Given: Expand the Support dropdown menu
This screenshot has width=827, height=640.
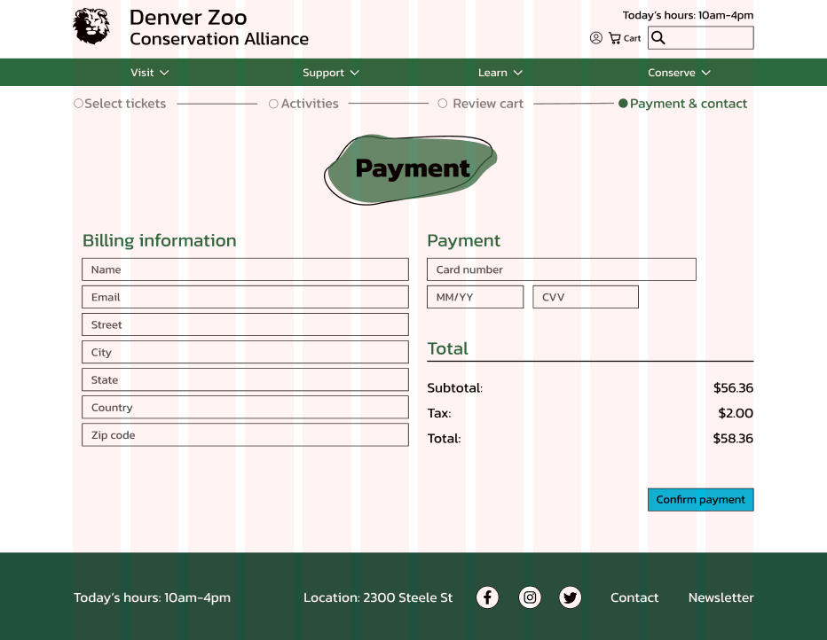Looking at the screenshot, I should point(330,73).
